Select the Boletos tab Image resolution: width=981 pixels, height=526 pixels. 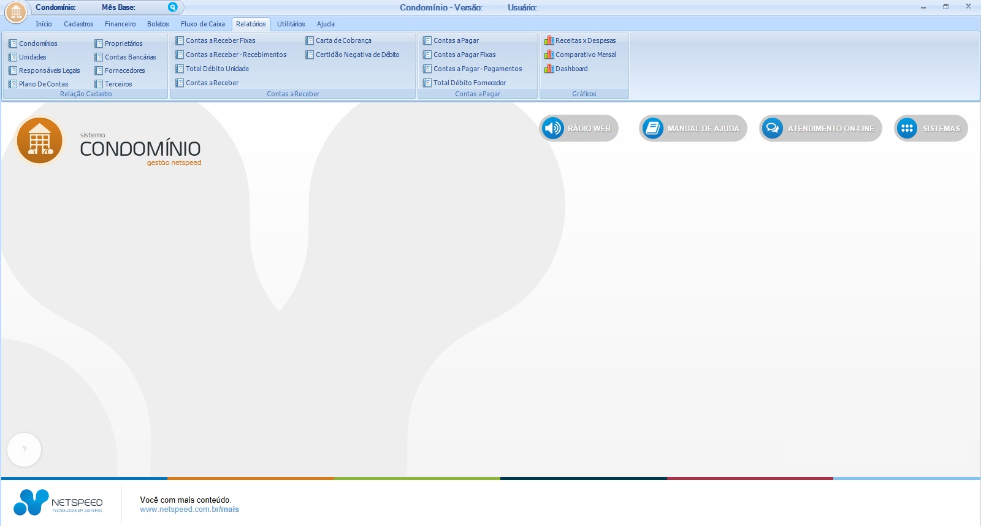158,24
